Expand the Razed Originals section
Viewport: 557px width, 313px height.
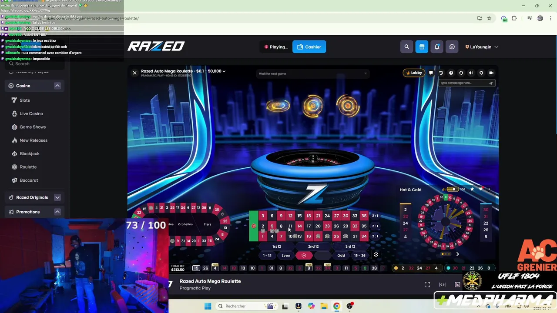pos(57,197)
